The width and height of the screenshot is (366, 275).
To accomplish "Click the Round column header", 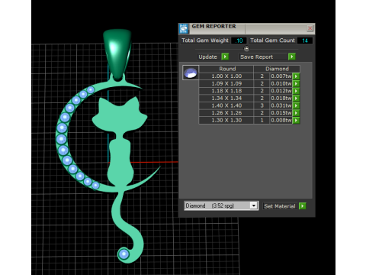I will [x=226, y=69].
